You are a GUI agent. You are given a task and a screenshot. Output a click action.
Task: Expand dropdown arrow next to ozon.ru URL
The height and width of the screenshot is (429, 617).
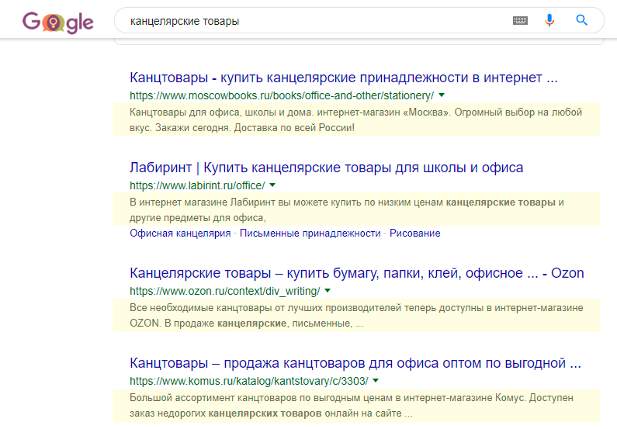(x=328, y=291)
